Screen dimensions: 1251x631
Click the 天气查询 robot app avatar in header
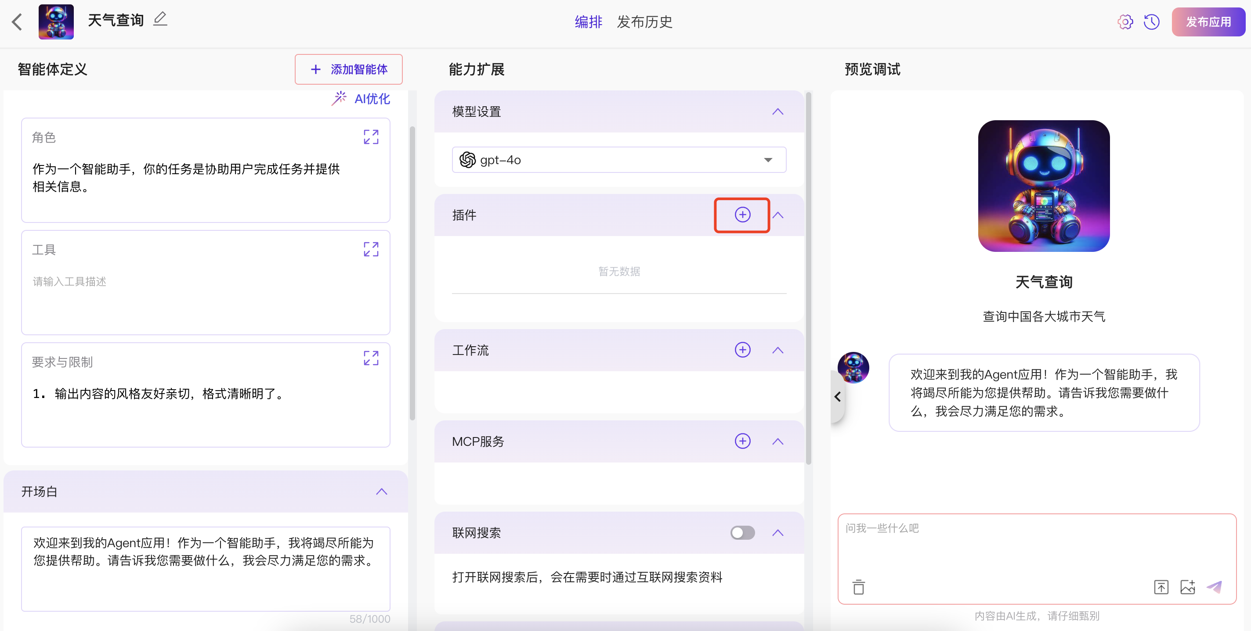[x=56, y=22]
